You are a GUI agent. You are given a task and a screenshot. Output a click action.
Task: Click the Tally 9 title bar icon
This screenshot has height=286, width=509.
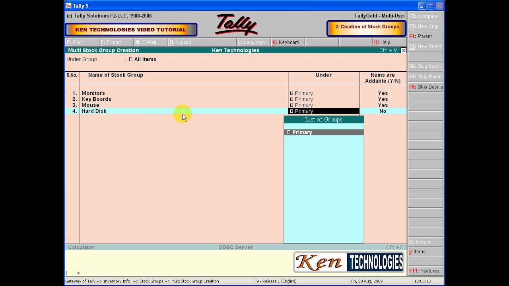[x=68, y=6]
